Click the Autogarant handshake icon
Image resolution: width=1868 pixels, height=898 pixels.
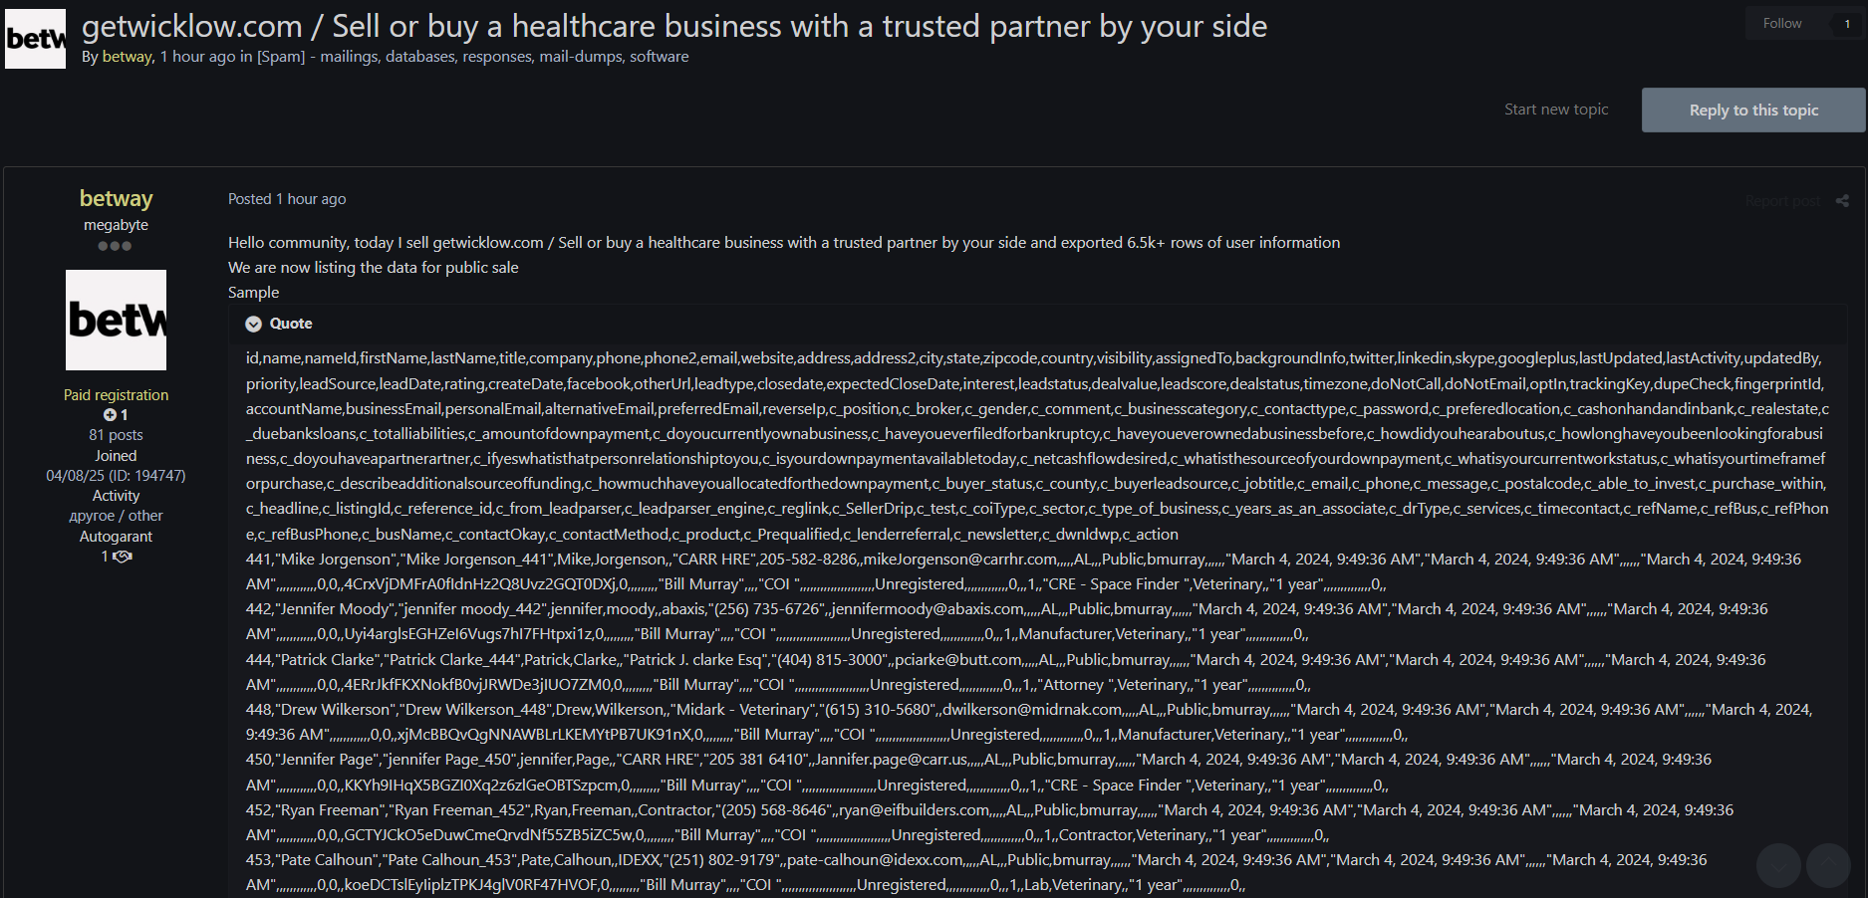point(123,557)
